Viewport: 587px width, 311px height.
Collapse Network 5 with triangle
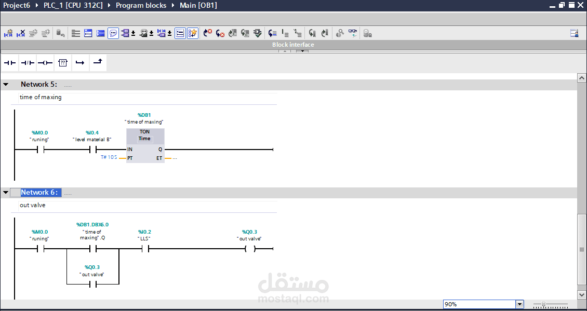coord(6,85)
